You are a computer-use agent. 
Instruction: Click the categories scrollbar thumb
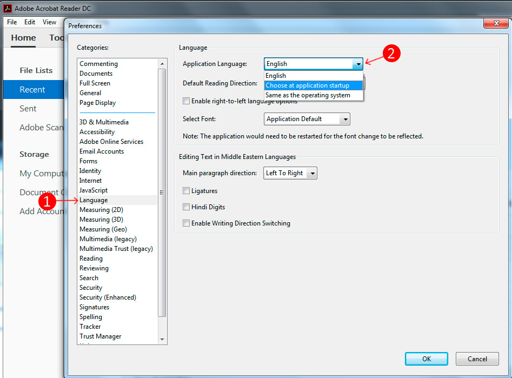point(162,193)
